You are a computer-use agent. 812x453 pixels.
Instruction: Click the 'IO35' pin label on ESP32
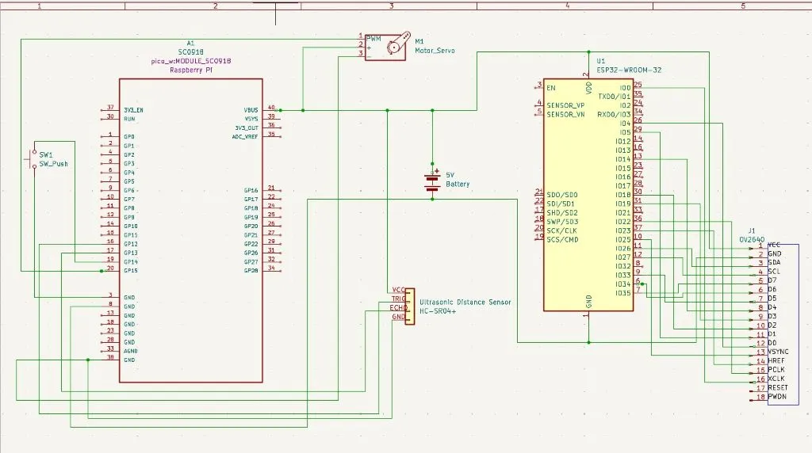pyautogui.click(x=623, y=293)
